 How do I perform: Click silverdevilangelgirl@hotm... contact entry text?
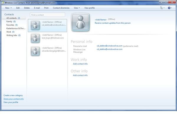[54, 51]
